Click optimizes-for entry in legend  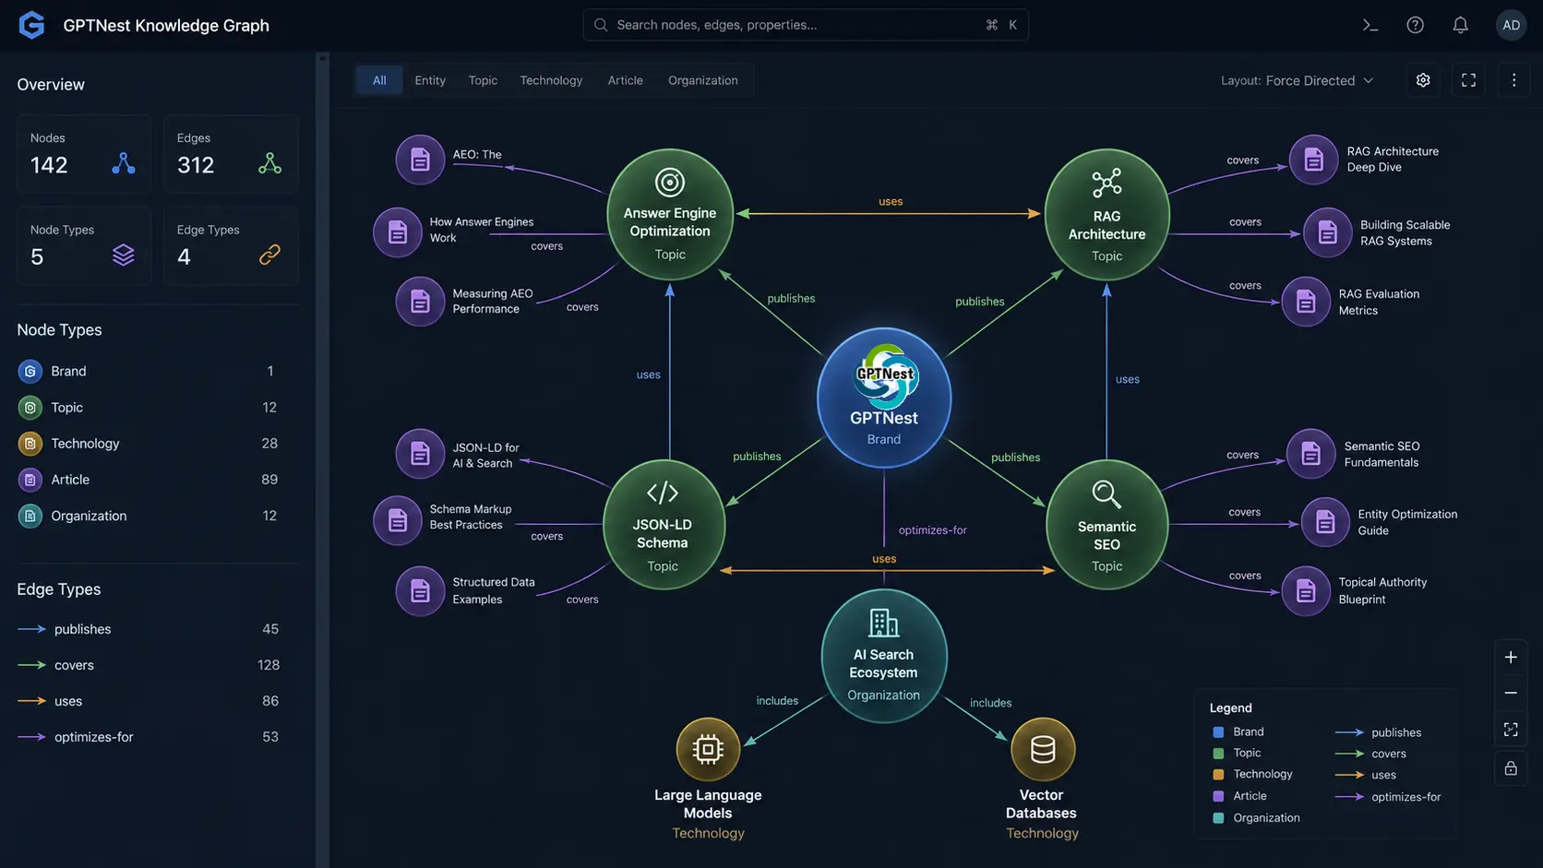(1388, 797)
